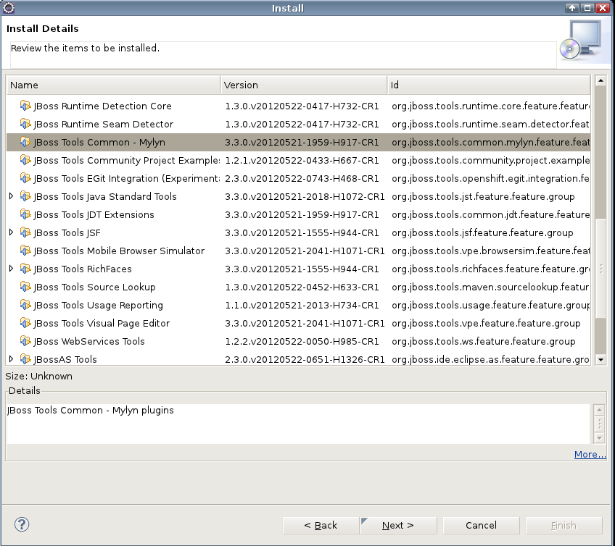Expand the JBossAS Tools tree node

12,358
